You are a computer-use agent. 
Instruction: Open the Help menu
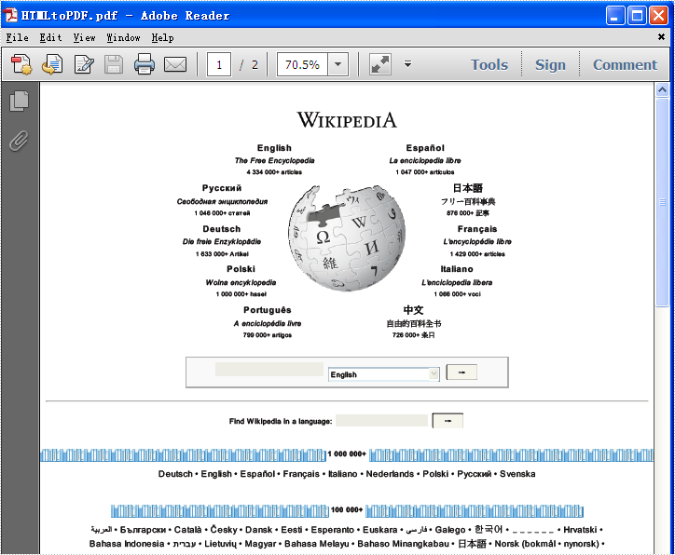point(163,38)
